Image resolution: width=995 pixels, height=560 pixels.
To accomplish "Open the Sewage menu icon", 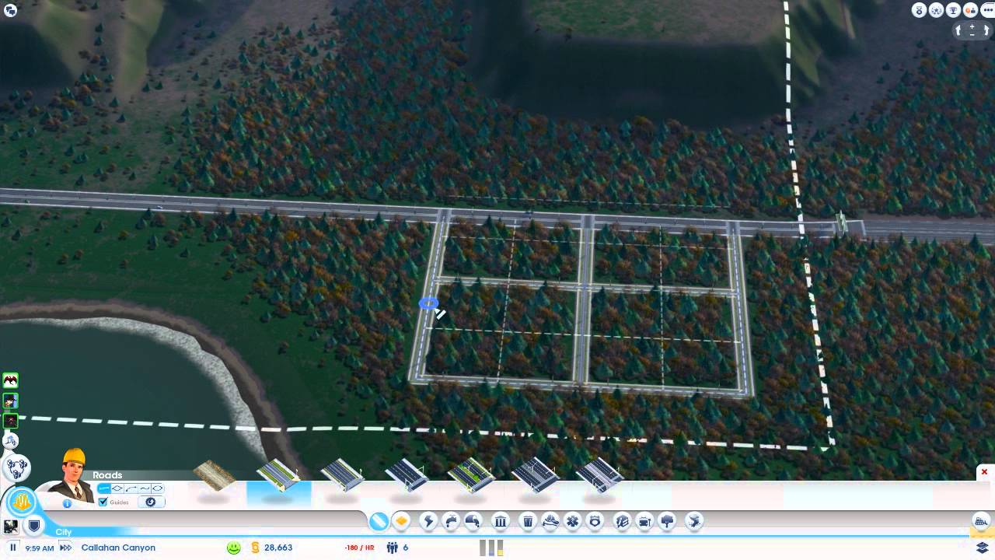I will coord(473,521).
